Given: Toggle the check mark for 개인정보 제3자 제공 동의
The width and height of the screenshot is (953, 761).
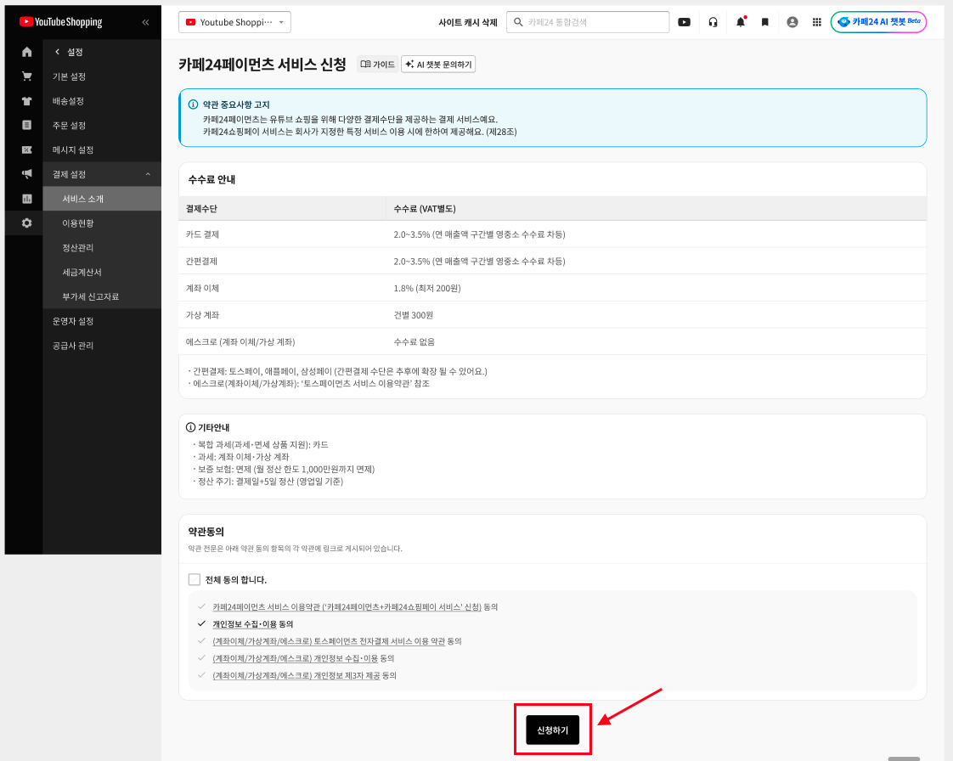Looking at the screenshot, I should point(202,674).
